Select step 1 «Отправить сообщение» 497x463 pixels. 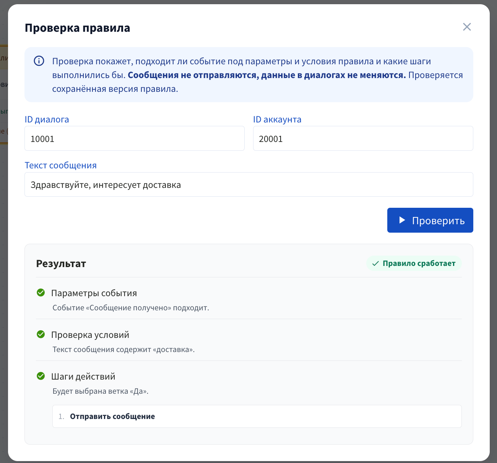click(x=257, y=416)
